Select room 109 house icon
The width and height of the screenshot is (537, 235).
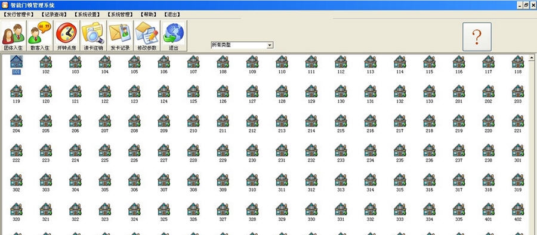[252, 61]
